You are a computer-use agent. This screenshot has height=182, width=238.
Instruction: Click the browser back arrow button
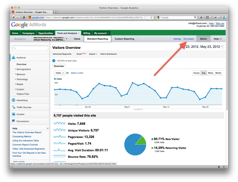13,18
